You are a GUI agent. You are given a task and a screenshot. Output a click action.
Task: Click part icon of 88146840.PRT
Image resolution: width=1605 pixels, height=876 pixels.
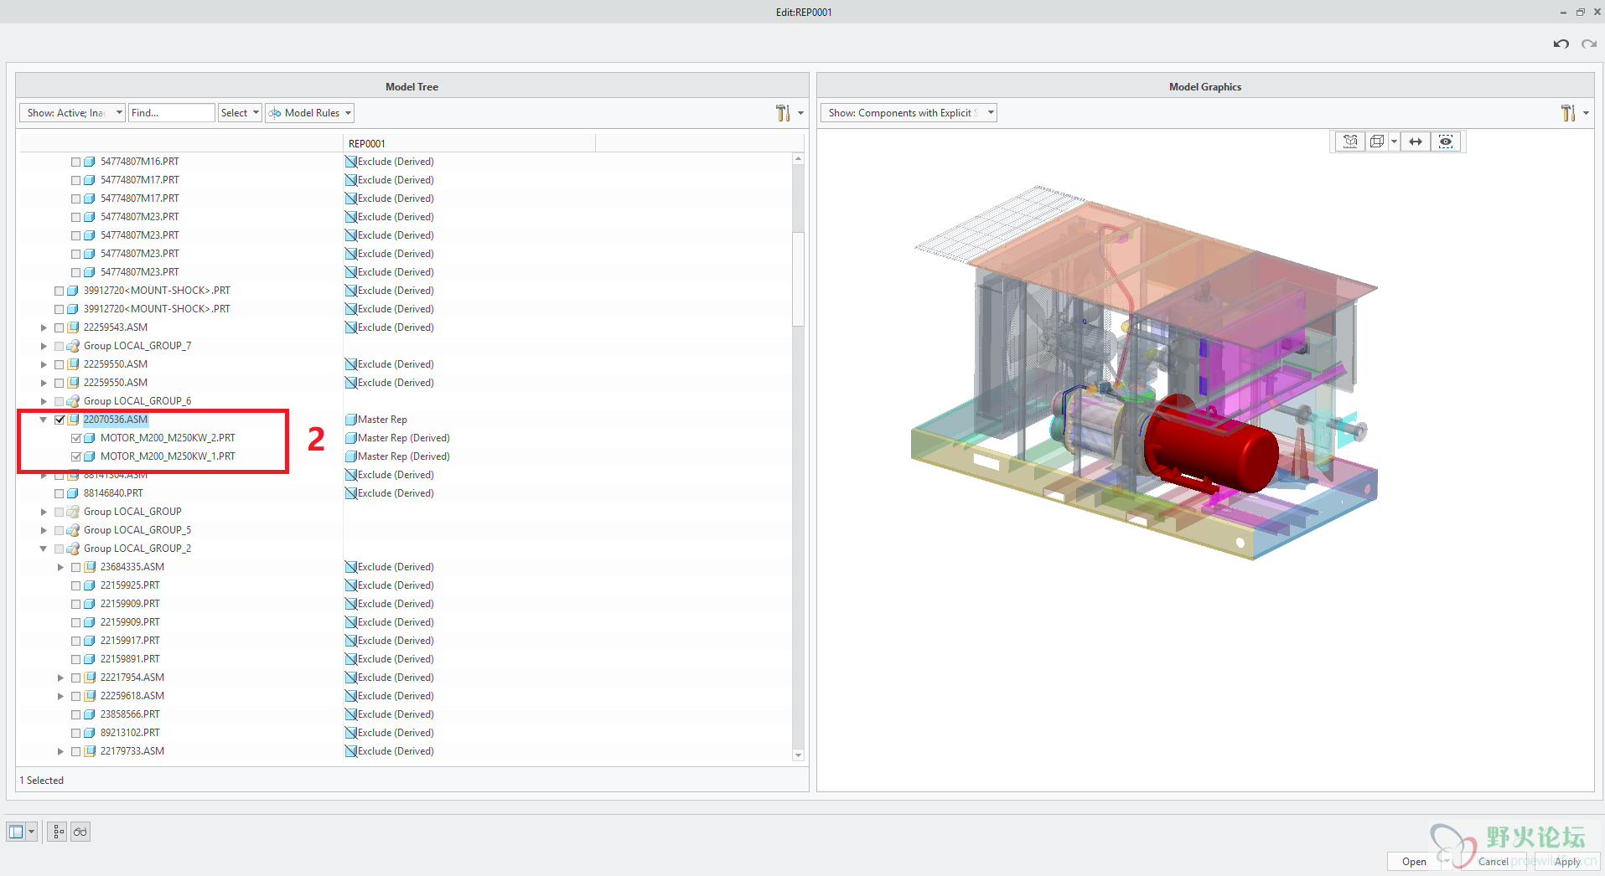pyautogui.click(x=73, y=493)
